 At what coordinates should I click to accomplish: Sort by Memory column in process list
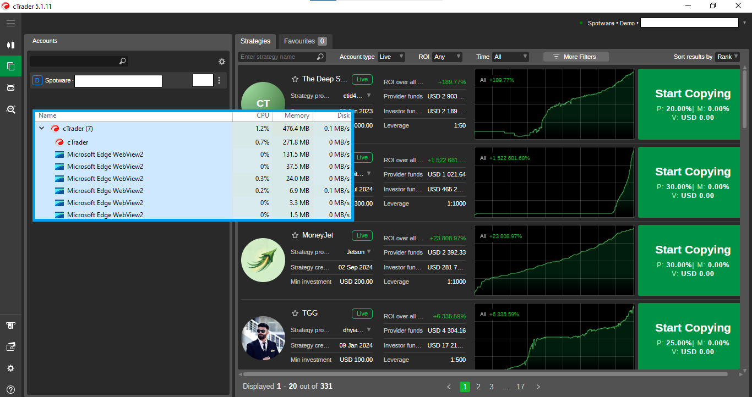point(293,116)
